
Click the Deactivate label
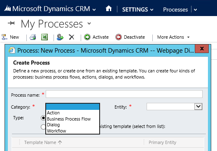134,37
